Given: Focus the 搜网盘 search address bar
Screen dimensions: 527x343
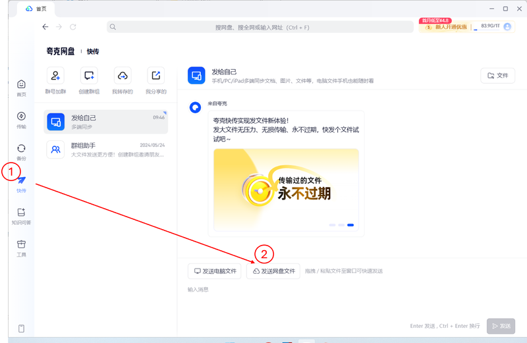Looking at the screenshot, I should point(260,27).
